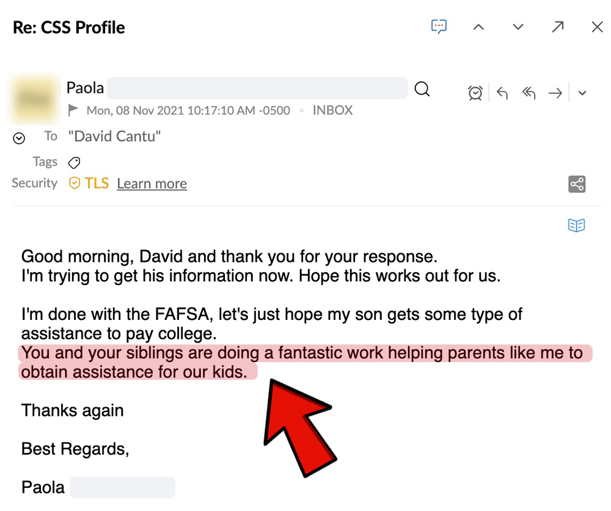Share this email with share icon
The width and height of the screenshot is (611, 511).
(x=577, y=184)
